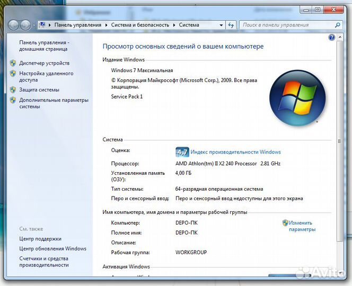352x286 pixels.
Task: Select Панель управления in the breadcrumb path
Action: coord(77,25)
